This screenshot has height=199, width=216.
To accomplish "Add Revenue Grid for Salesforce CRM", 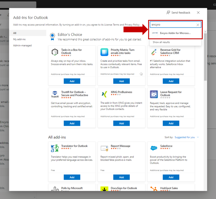I will (x=171, y=81).
